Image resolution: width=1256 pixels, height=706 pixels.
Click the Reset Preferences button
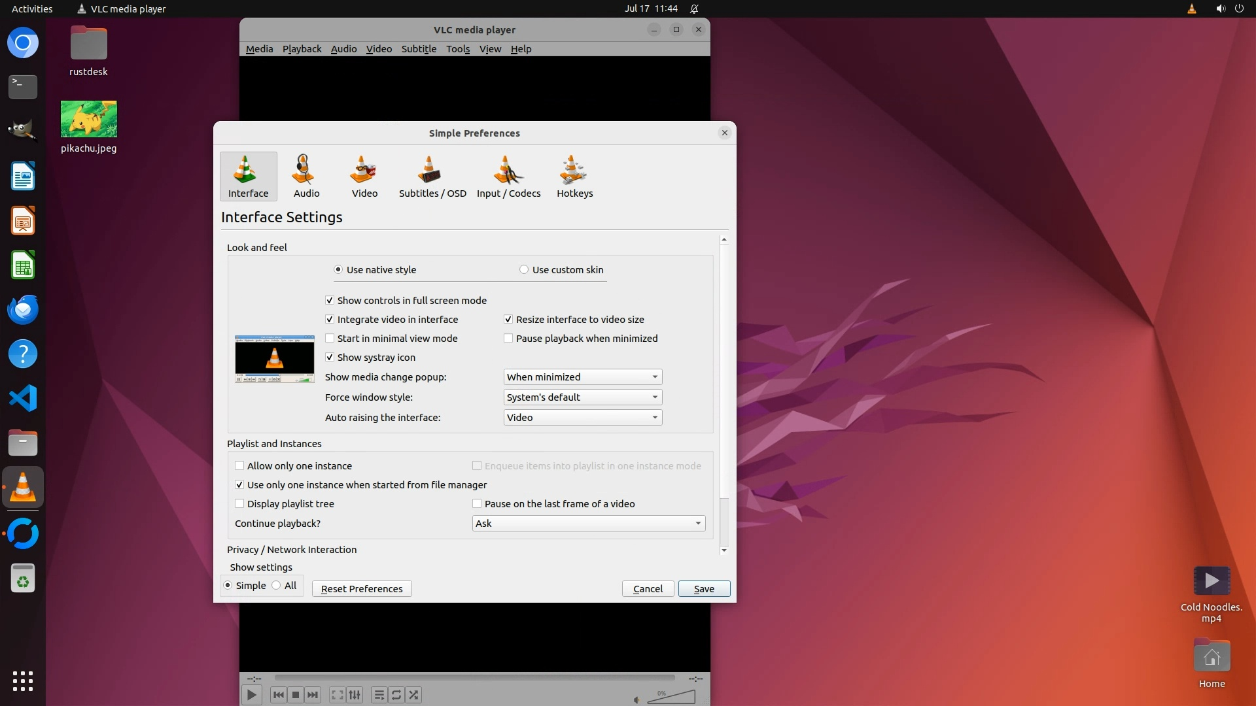point(362,589)
